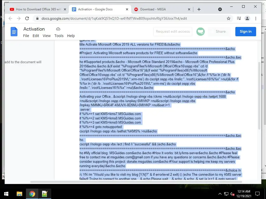The height and width of the screenshot is (199, 266).
Task: Open the File menu
Action: (26, 36)
